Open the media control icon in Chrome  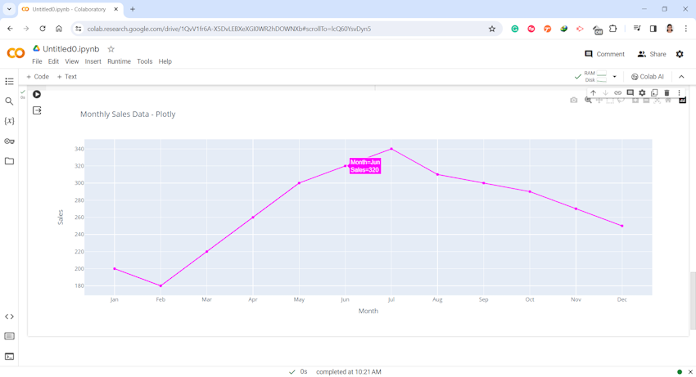(x=637, y=29)
